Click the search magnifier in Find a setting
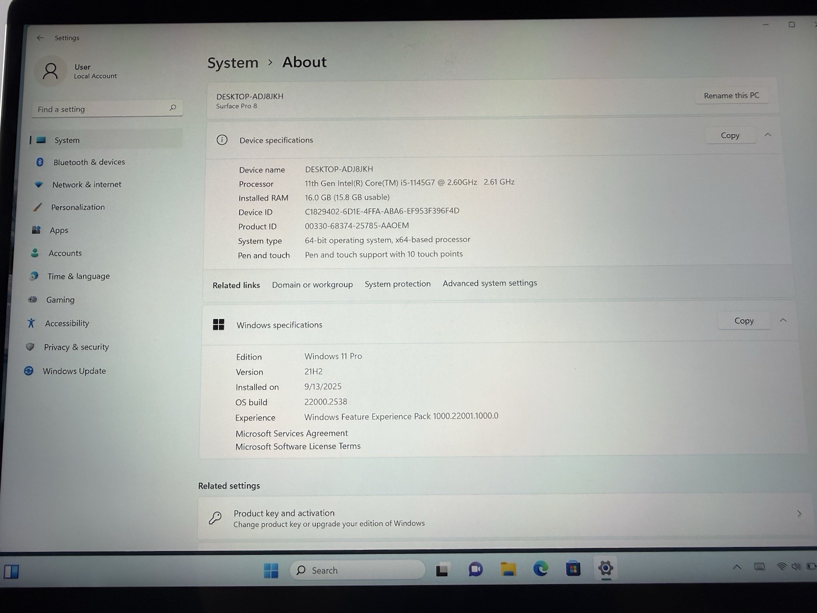The height and width of the screenshot is (613, 817). (x=173, y=107)
